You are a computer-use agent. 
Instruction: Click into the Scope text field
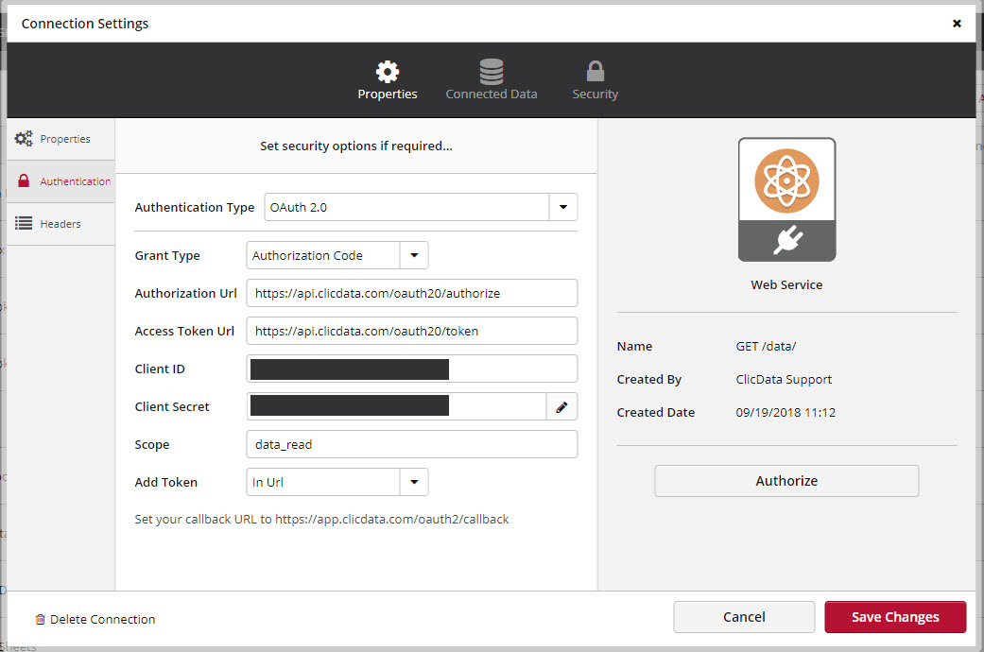411,444
